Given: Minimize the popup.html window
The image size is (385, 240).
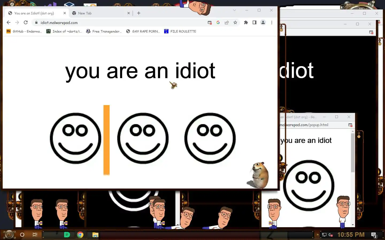Looking at the screenshot, I should tap(324, 117).
